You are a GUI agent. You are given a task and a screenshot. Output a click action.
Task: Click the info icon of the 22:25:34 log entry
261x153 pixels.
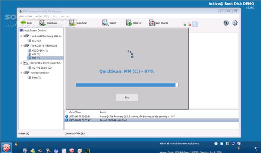[67, 117]
